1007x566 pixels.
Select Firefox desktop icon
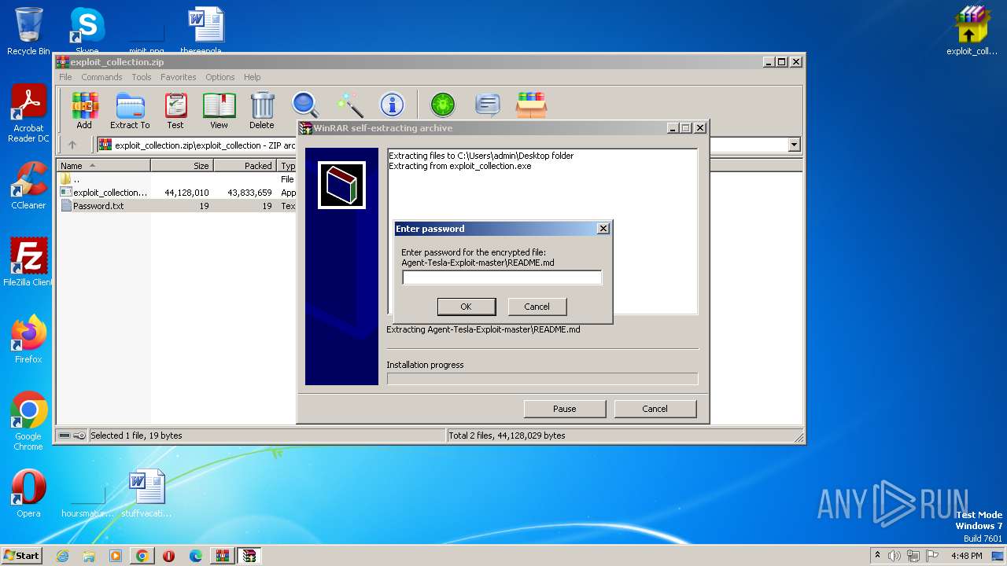[x=28, y=340]
